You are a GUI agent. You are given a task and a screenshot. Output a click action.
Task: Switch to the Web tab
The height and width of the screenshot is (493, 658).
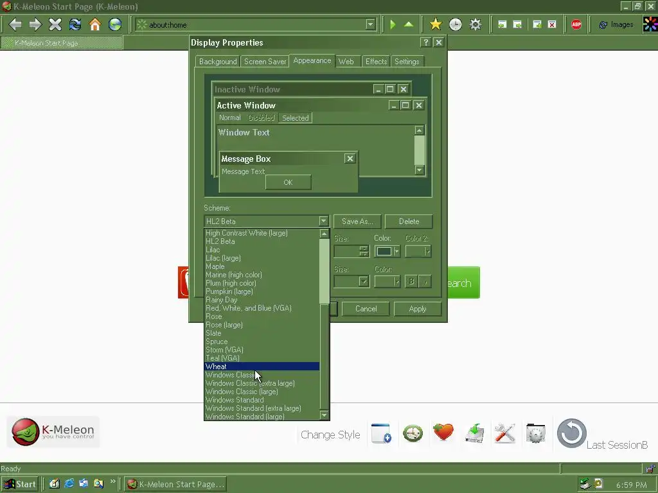pos(346,62)
